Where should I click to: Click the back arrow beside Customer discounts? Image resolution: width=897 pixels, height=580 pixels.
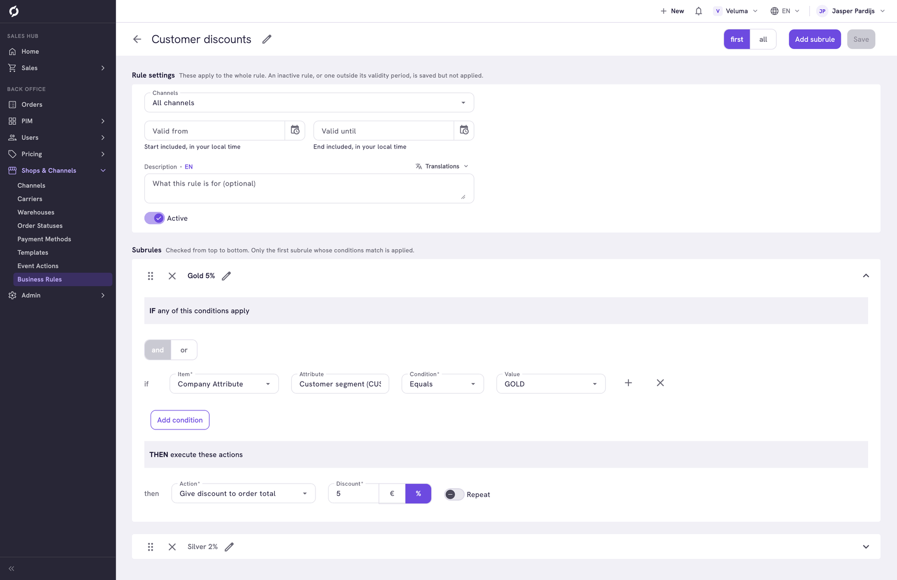click(137, 39)
